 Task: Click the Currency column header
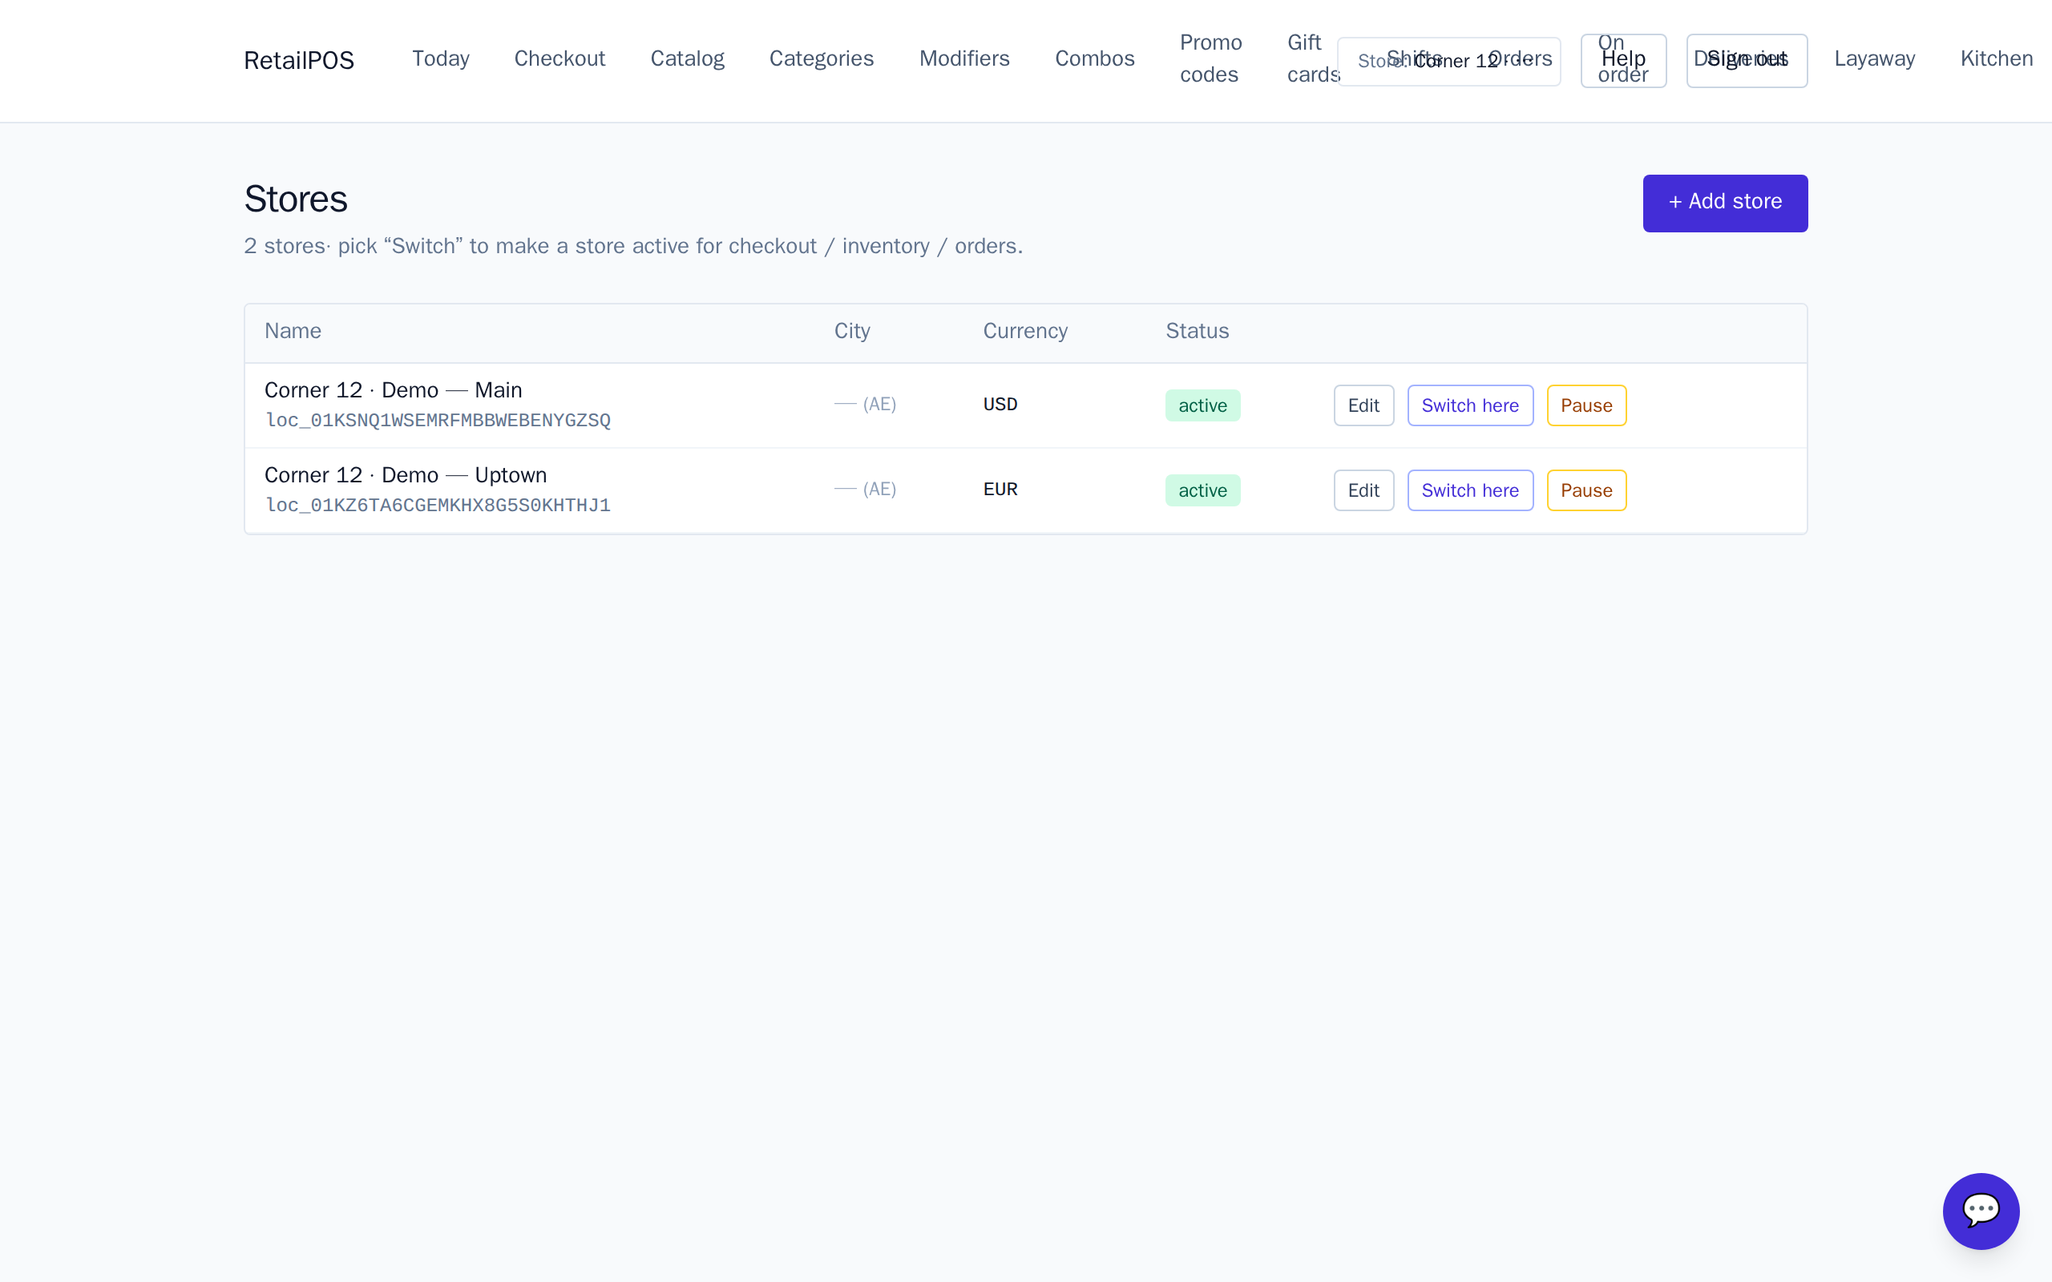pos(1025,331)
